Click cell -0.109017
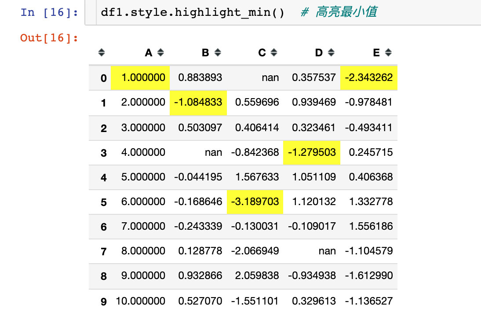The image size is (481, 316). click(312, 227)
